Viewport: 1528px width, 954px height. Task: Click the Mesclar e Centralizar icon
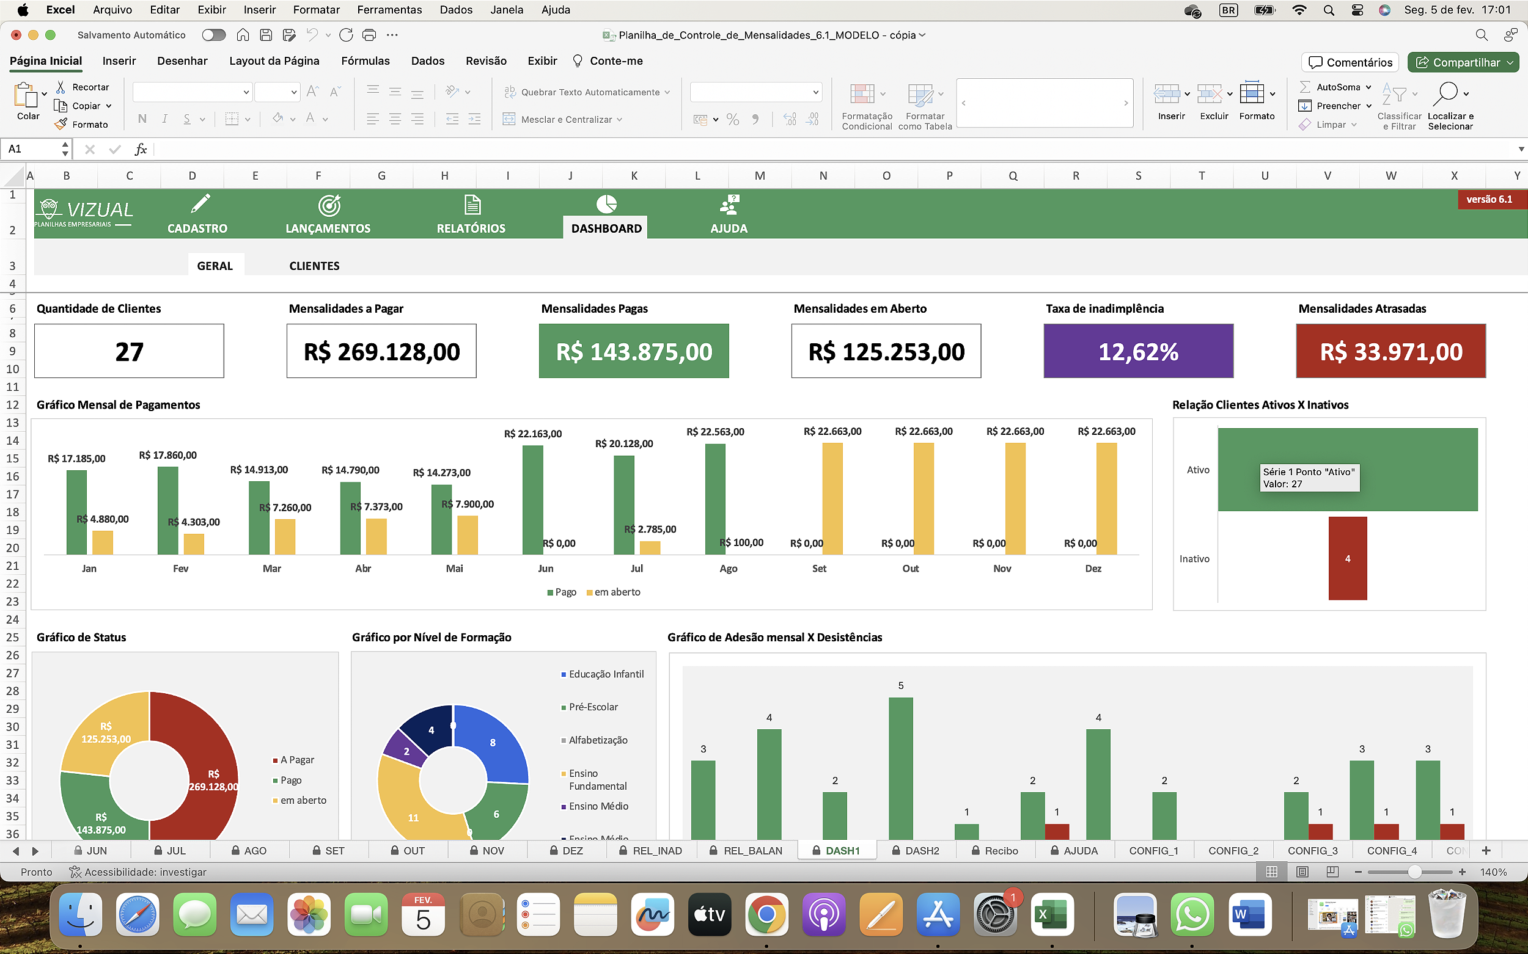click(509, 118)
